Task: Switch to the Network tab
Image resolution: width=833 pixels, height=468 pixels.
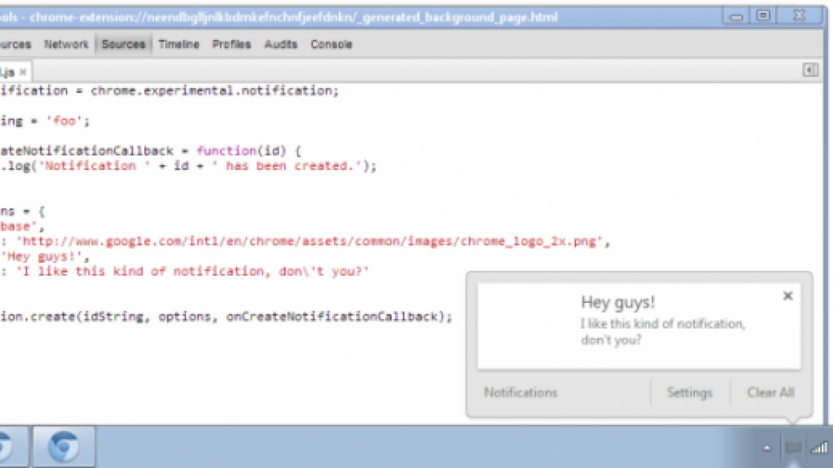Action: click(x=66, y=44)
